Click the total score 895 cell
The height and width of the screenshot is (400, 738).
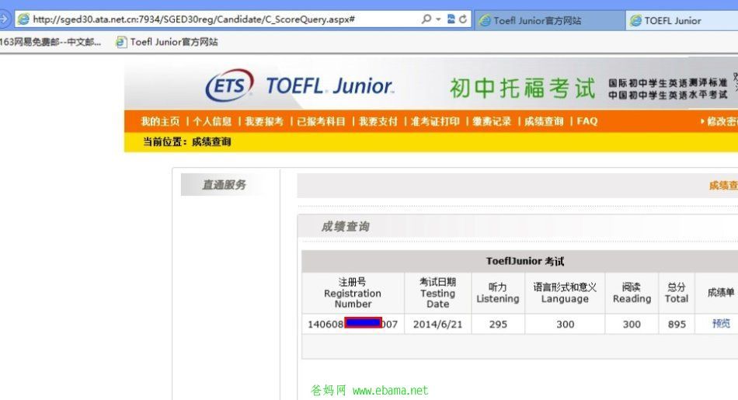click(677, 324)
